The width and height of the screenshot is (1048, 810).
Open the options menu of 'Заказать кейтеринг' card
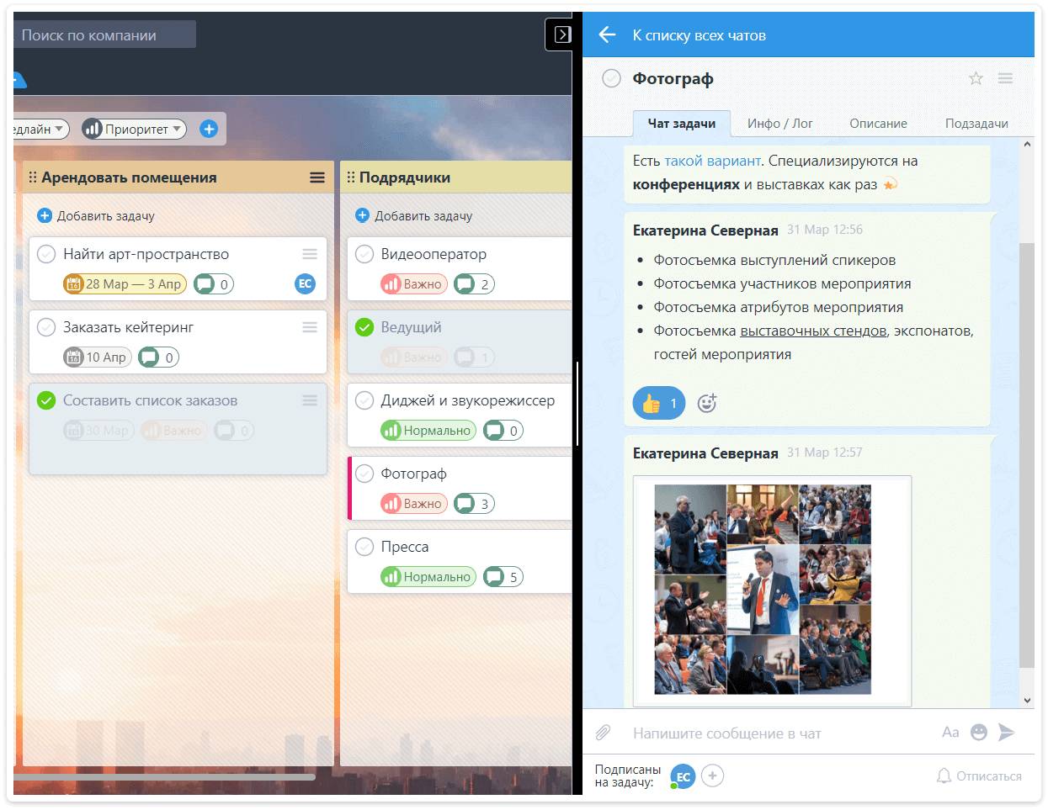click(x=310, y=327)
